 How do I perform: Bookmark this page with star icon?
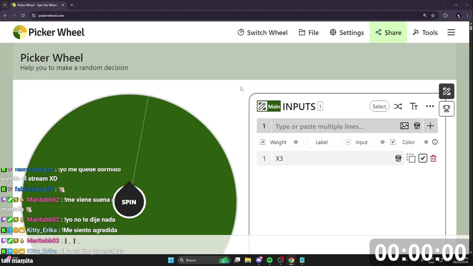point(433,16)
